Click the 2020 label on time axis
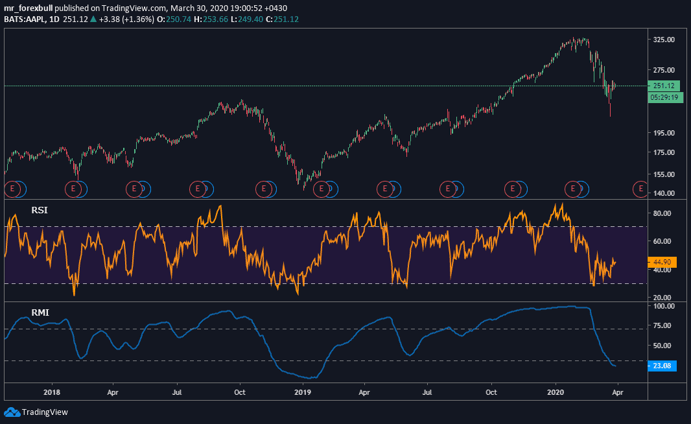 coord(556,392)
